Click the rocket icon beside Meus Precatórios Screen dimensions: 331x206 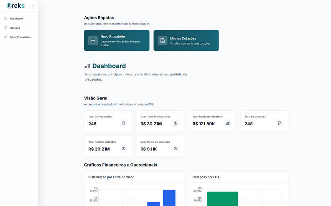pos(5,37)
